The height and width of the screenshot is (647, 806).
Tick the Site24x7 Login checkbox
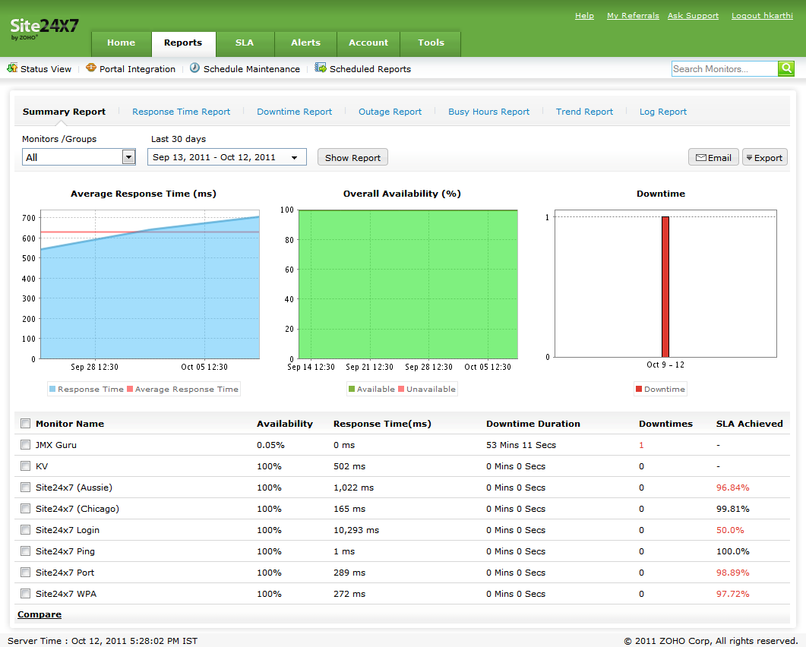pyautogui.click(x=26, y=530)
